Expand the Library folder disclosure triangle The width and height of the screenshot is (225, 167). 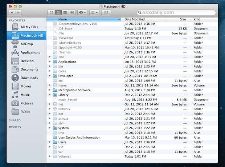(50, 95)
